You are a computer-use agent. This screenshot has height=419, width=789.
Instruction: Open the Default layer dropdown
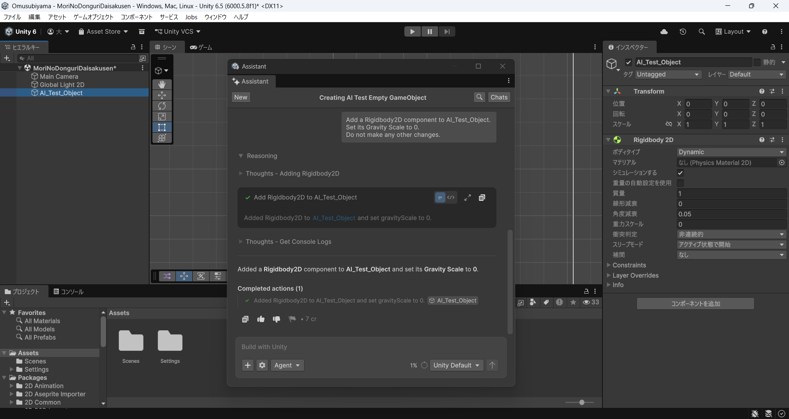(757, 74)
